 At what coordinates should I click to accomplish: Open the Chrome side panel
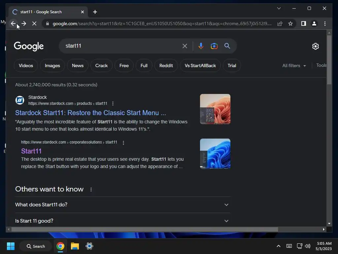tap(304, 23)
